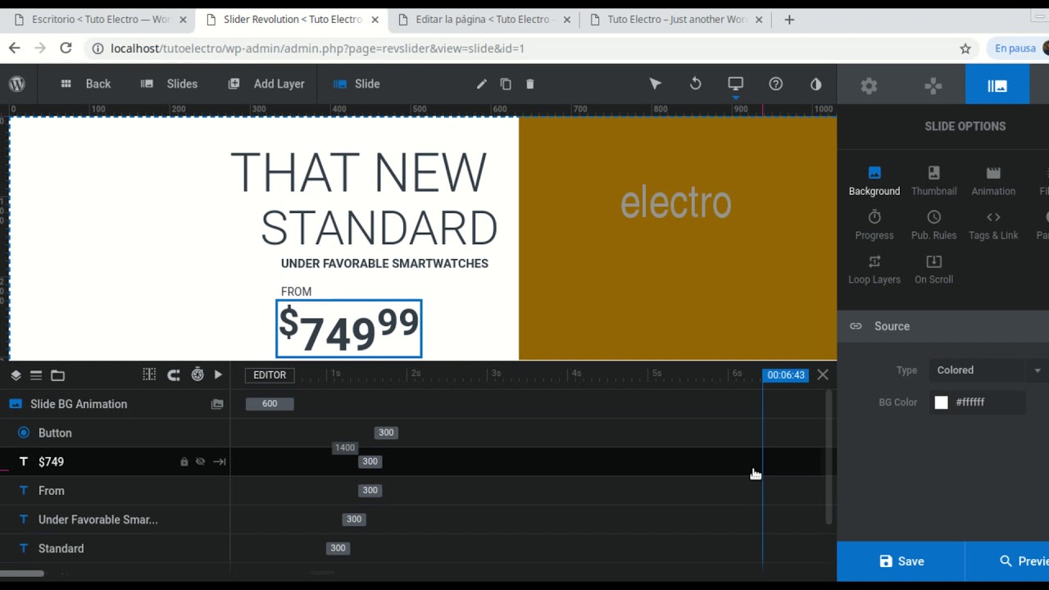The width and height of the screenshot is (1049, 590).
Task: Open the Slide menu
Action: pyautogui.click(x=356, y=84)
